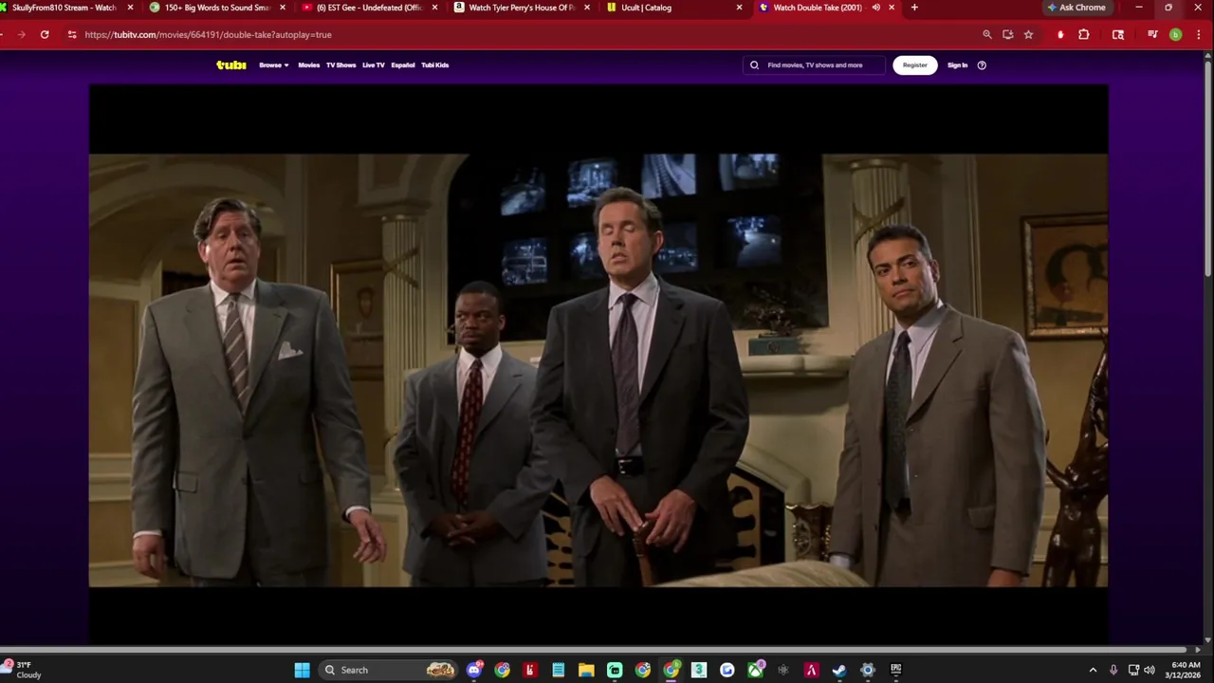The image size is (1214, 683).
Task: Open the Settings gear on the taskbar
Action: (867, 670)
